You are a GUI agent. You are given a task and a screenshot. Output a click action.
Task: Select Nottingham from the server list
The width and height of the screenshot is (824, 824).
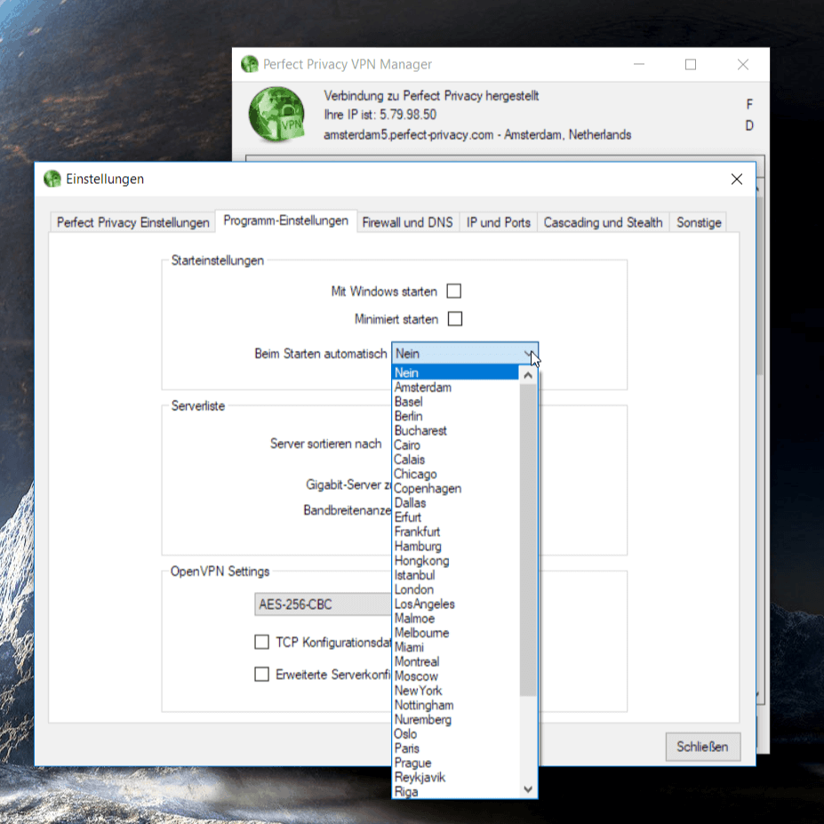456,705
